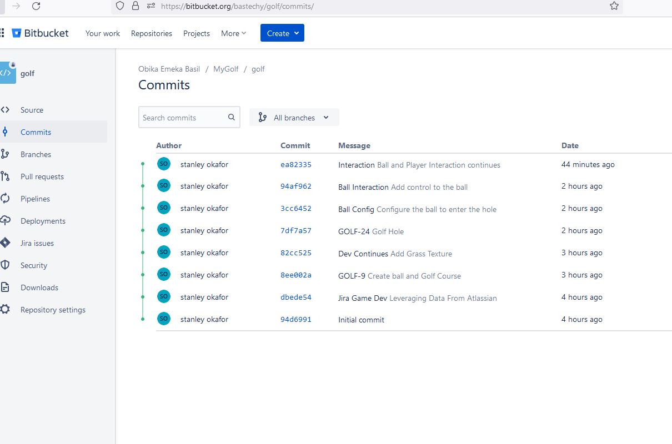Open the app switcher grid icon

2,33
